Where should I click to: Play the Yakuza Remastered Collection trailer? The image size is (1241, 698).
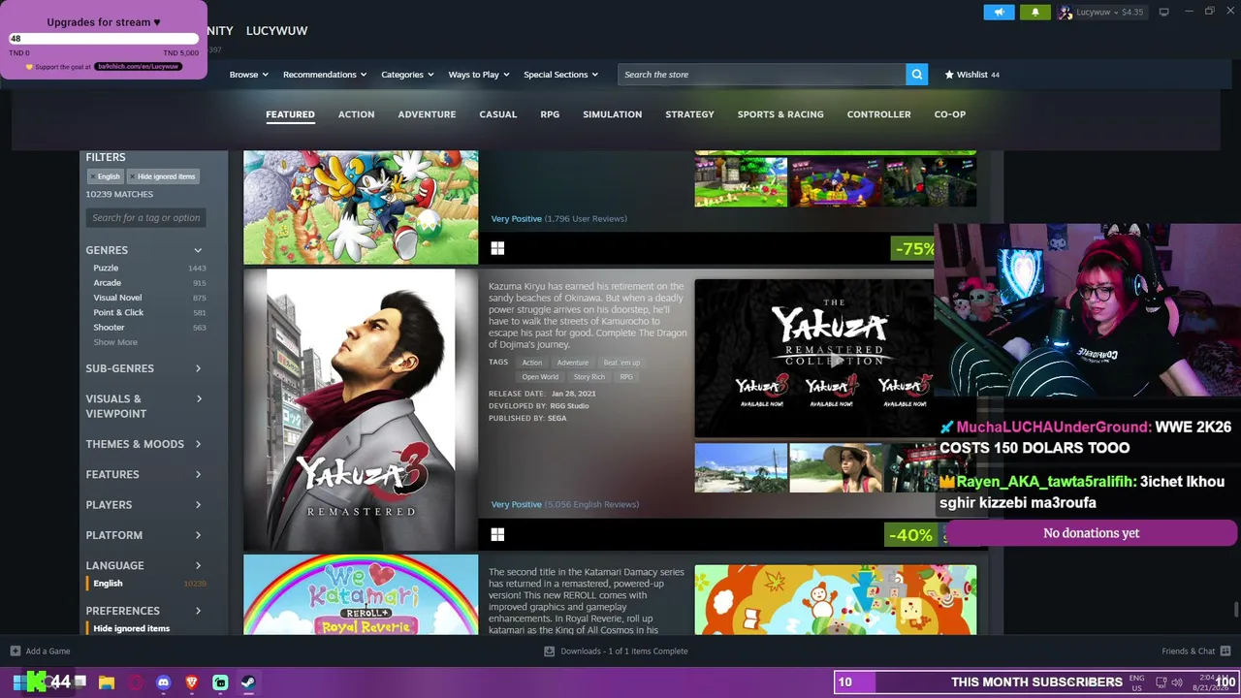(x=835, y=359)
